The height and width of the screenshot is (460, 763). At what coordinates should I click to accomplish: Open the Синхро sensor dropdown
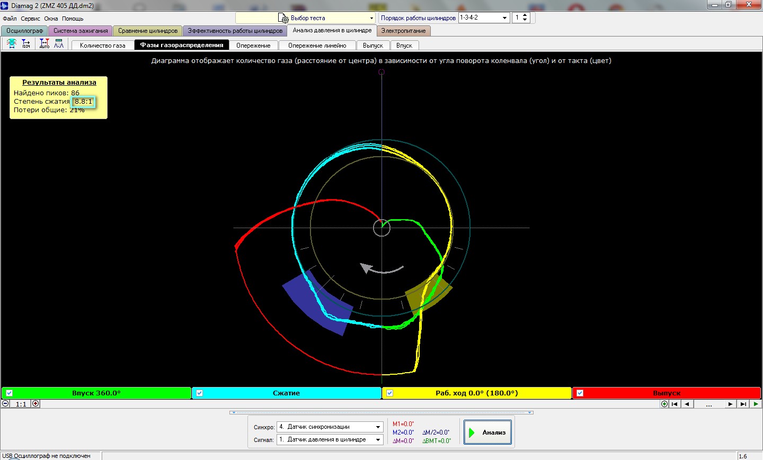coord(378,427)
